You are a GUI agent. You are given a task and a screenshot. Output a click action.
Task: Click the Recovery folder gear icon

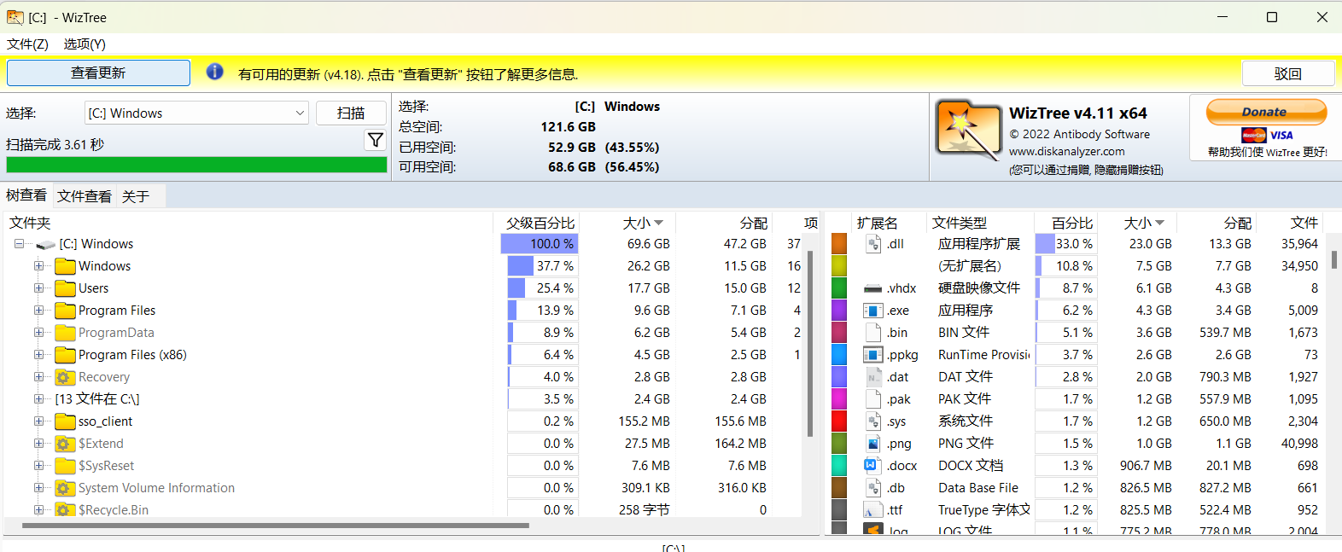coord(65,377)
